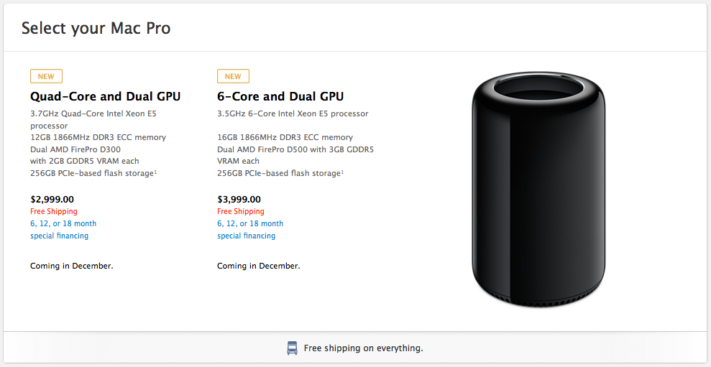Click the $2,999.00 price

click(x=52, y=200)
